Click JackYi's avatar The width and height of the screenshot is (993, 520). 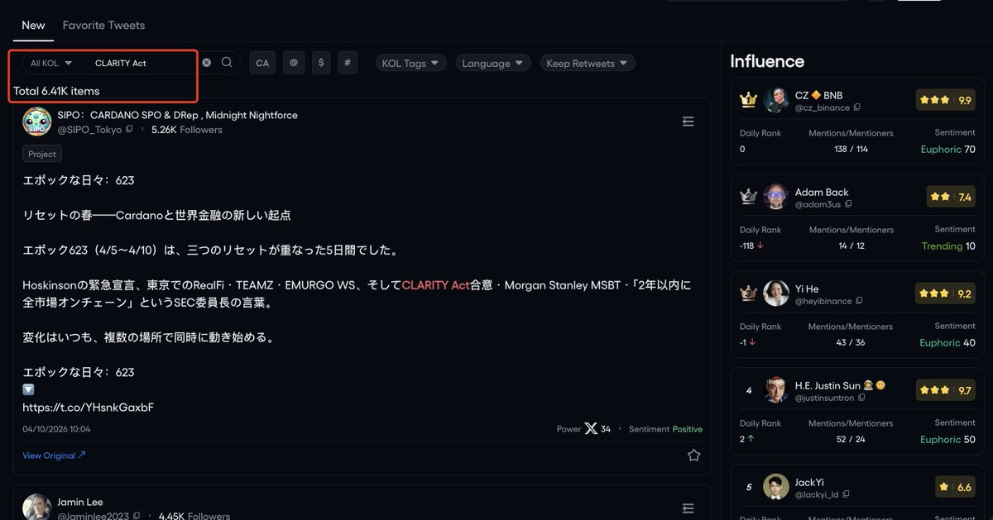tap(776, 487)
